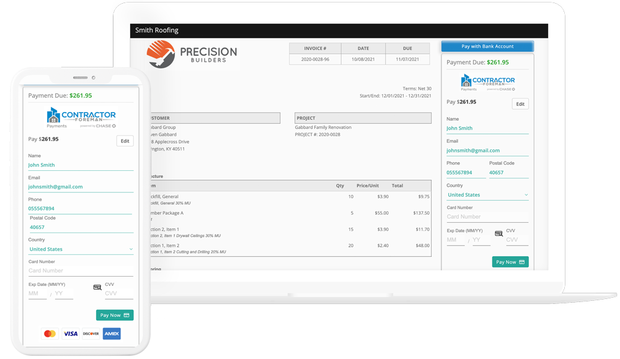
Task: Focus the Card Number field on phone
Action: (81, 270)
